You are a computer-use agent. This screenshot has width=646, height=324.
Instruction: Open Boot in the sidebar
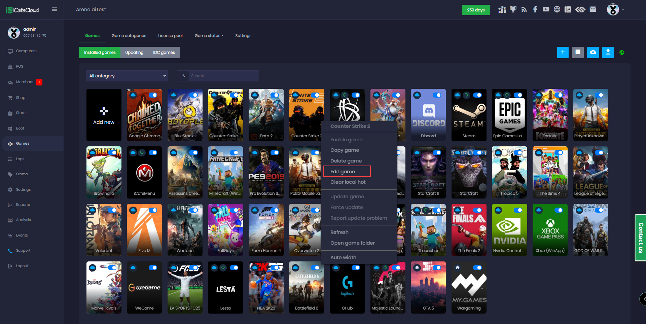pos(20,129)
